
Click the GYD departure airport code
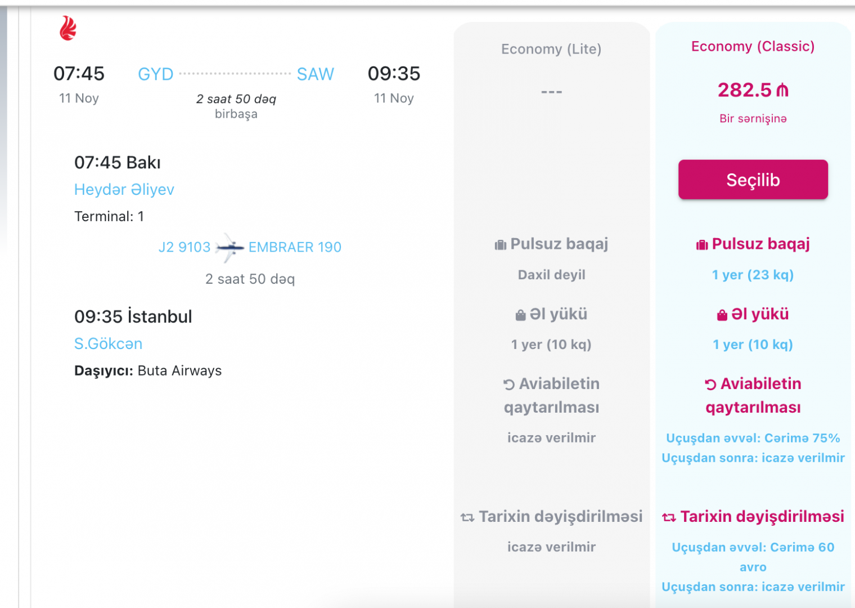coord(156,74)
